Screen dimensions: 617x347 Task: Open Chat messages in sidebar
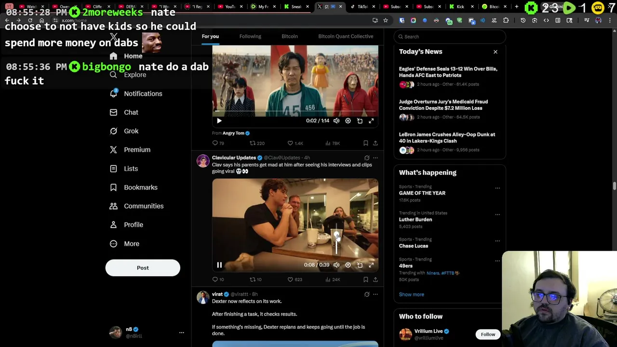pos(124,112)
